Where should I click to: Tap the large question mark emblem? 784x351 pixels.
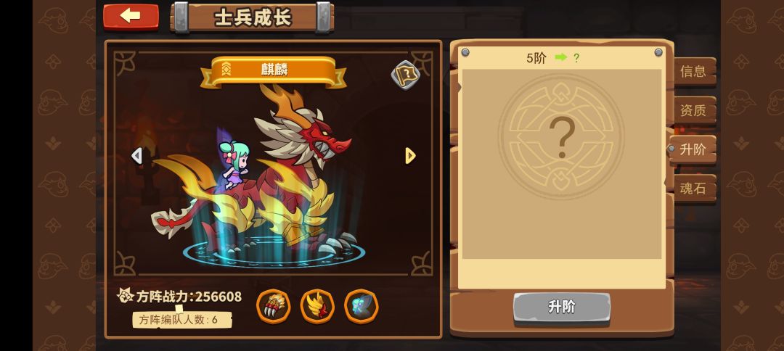click(x=561, y=137)
